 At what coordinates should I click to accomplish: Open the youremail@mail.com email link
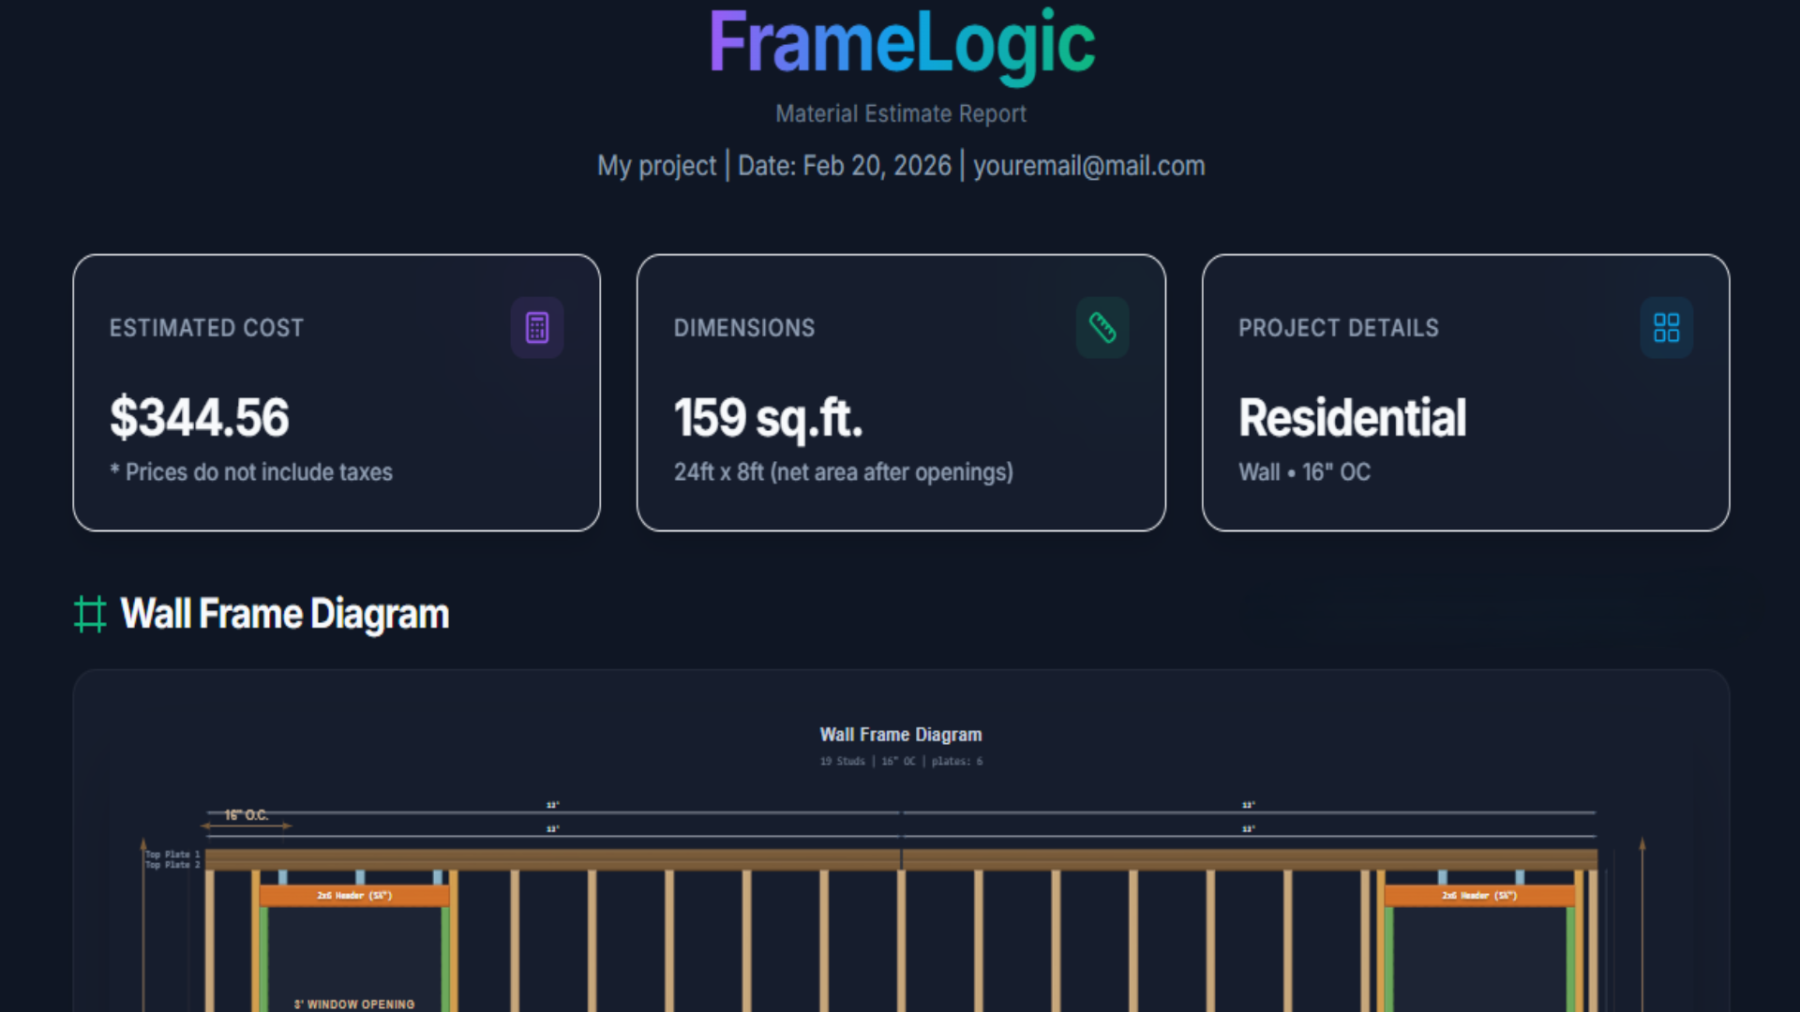click(x=1088, y=165)
